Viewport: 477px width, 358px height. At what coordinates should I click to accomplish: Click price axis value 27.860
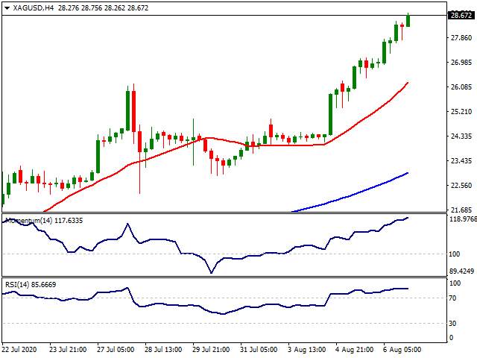tap(461, 38)
